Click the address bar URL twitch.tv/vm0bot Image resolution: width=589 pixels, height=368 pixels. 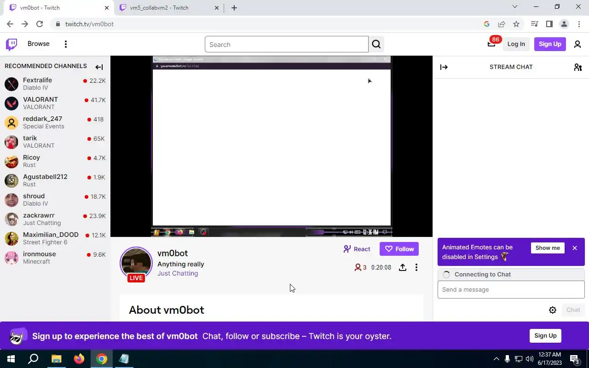[x=89, y=24]
